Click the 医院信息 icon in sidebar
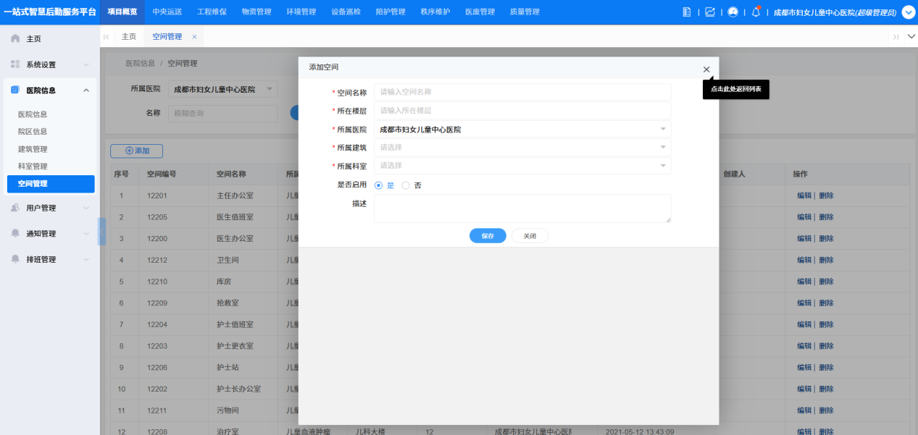The image size is (918, 435). tap(15, 90)
